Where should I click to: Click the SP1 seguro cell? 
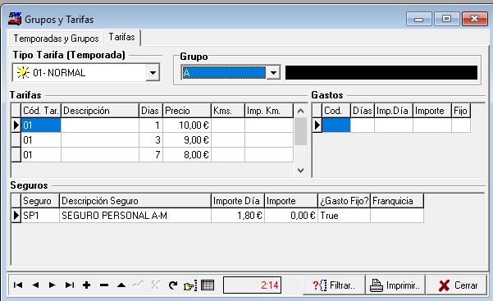point(40,216)
